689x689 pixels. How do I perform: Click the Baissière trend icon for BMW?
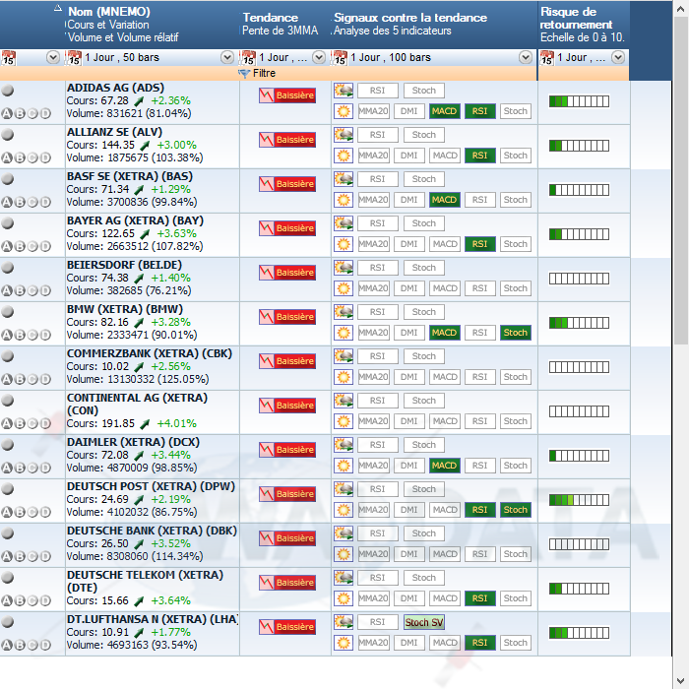tap(287, 317)
